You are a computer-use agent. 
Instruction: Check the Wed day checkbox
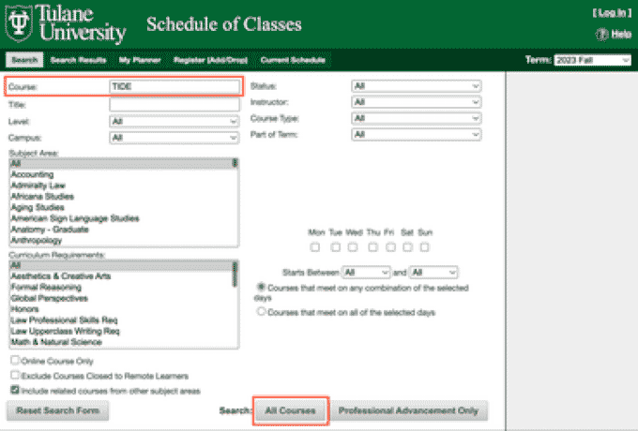353,247
